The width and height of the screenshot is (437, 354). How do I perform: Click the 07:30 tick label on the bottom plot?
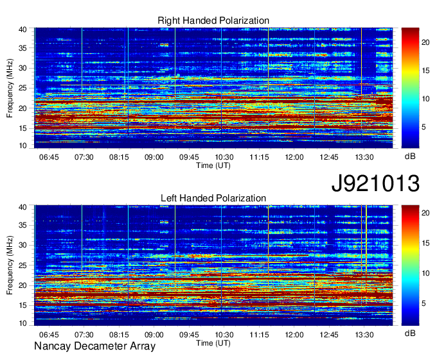(84, 335)
